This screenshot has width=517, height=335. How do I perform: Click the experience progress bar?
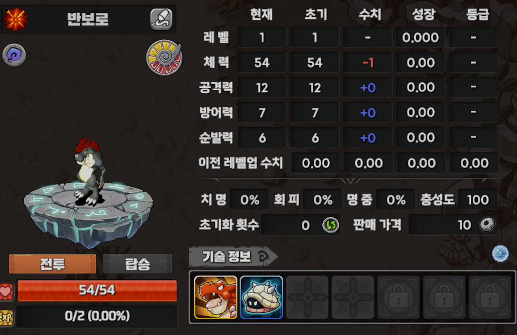(x=97, y=316)
